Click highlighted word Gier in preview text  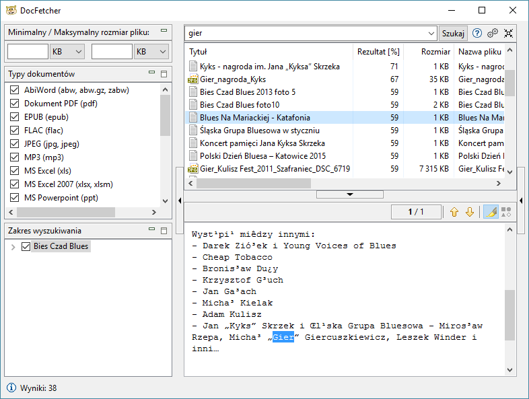tap(283, 337)
